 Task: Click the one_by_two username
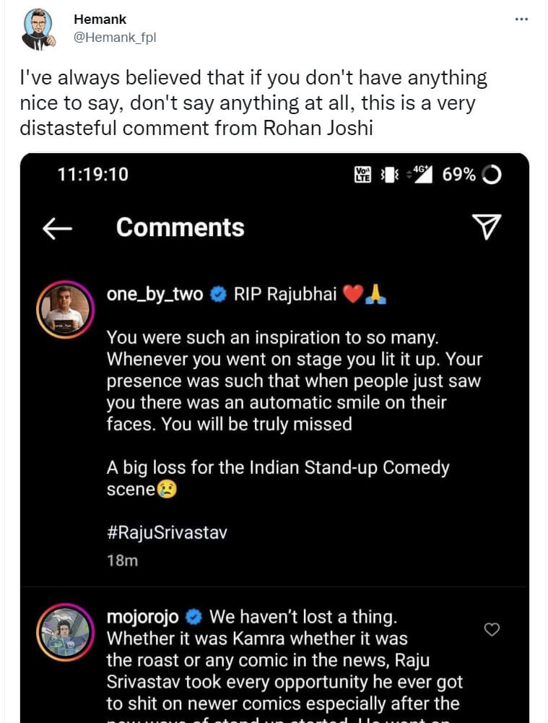(155, 295)
